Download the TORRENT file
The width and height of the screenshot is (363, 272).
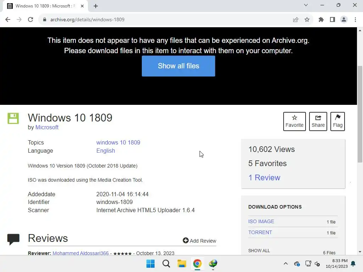(x=260, y=232)
